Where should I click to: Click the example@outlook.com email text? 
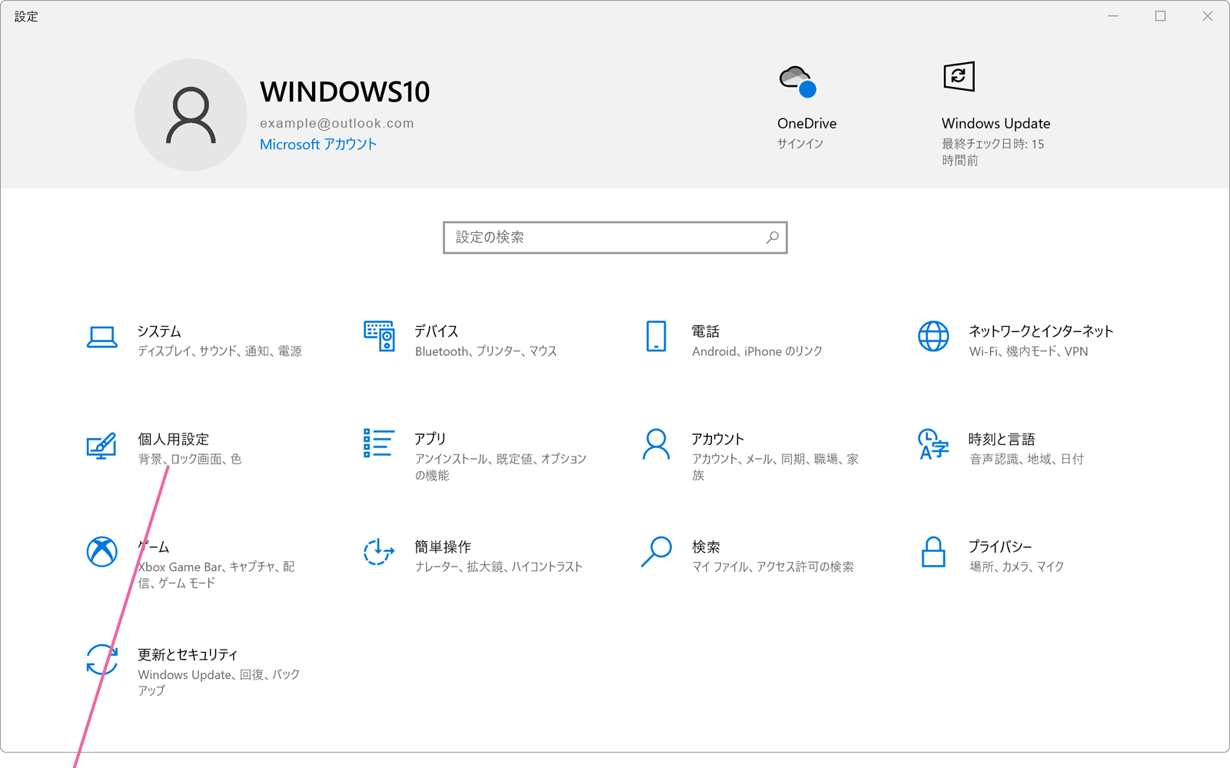[337, 123]
